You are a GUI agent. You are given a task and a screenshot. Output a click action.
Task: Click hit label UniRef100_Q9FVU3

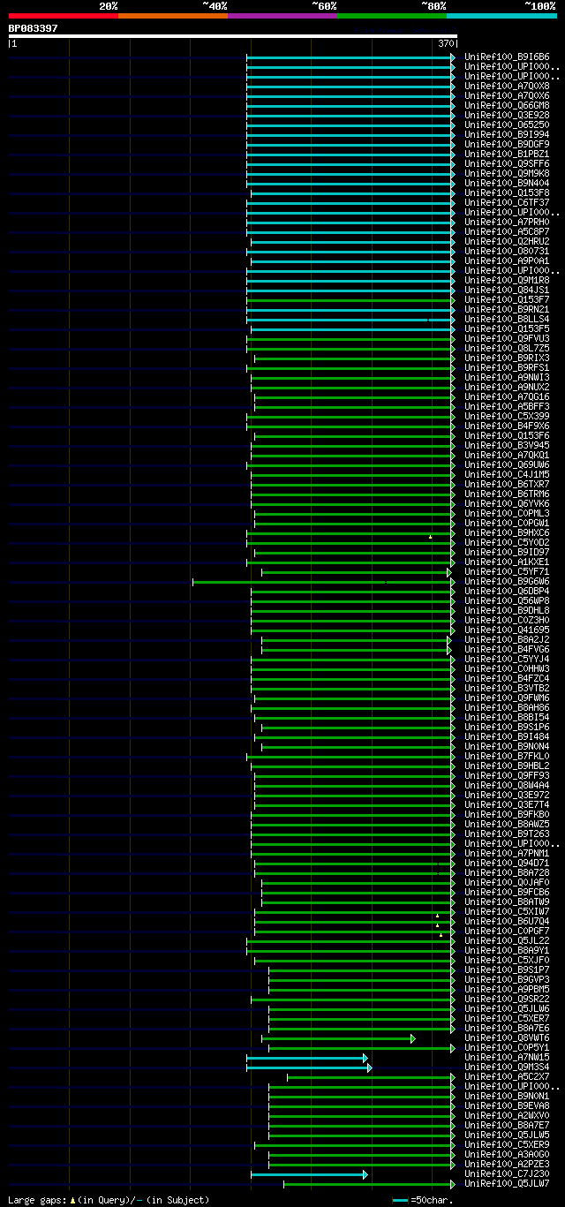507,339
